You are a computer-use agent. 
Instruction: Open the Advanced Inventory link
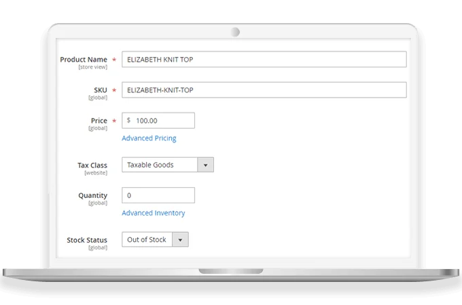[x=153, y=213]
